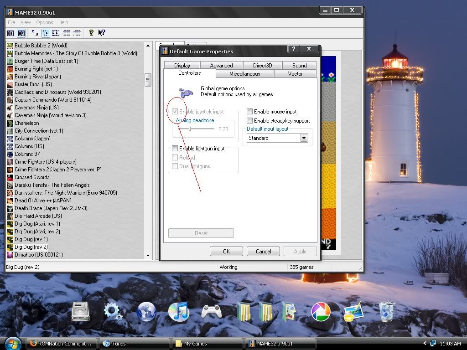467x350 pixels.
Task: Open the Advanced tab
Action: click(x=221, y=66)
